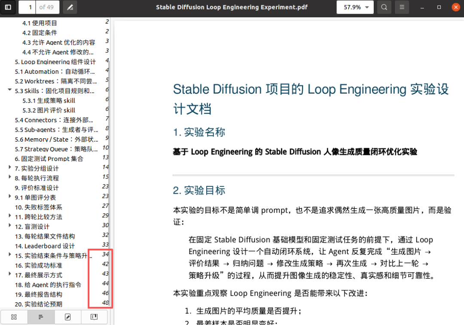
Task: Open outline entry 5.6 Memory / State
Action: coord(56,140)
